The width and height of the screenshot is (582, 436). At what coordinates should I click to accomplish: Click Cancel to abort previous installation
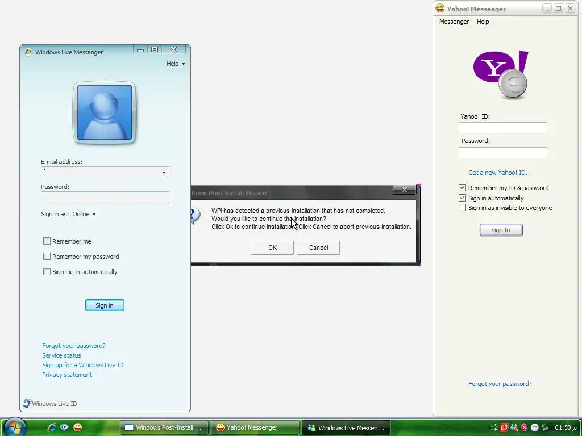pyautogui.click(x=318, y=248)
